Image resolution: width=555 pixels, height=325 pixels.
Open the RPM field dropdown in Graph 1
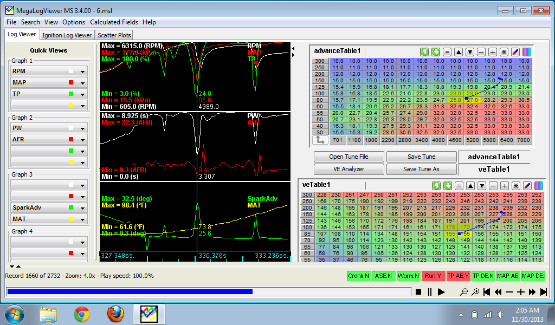coord(82,71)
